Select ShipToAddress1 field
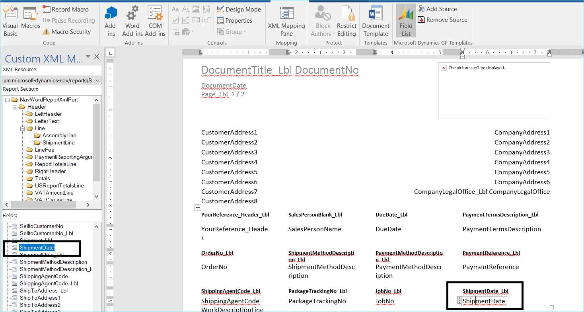The width and height of the screenshot is (584, 312). tap(40, 298)
